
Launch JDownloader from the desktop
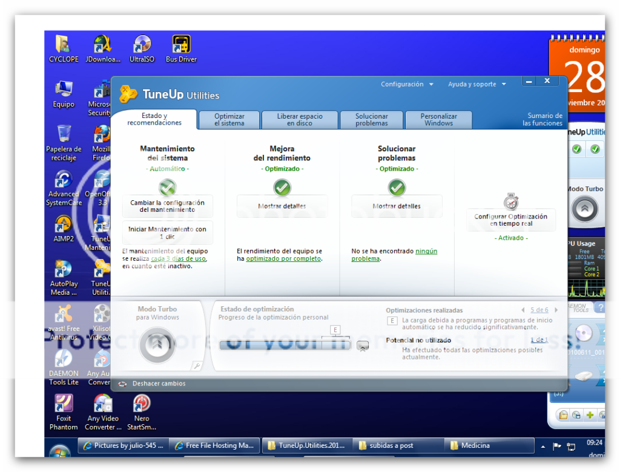pos(103,49)
